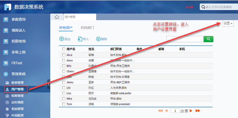Click the 部门职务 column header
The image size is (238, 118).
(x=116, y=49)
